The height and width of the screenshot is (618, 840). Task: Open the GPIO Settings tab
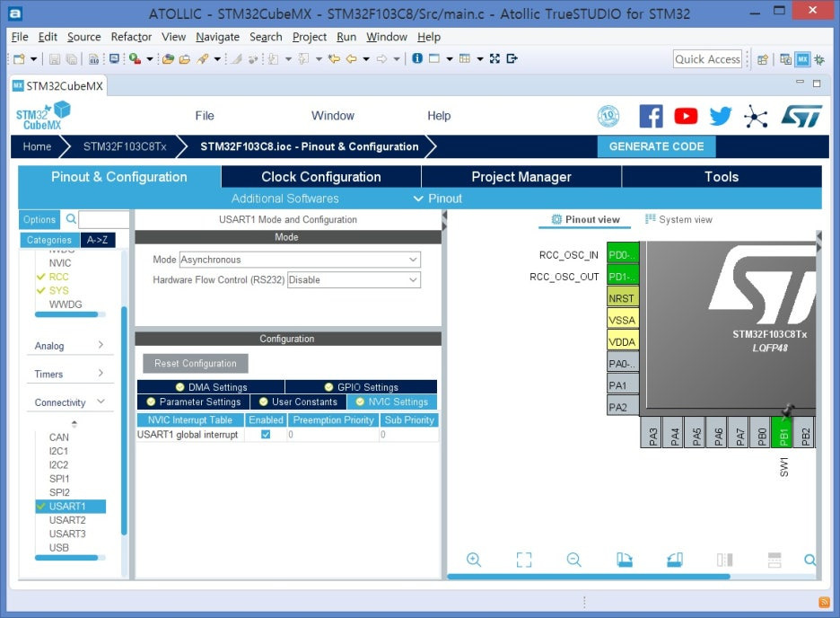coord(361,387)
